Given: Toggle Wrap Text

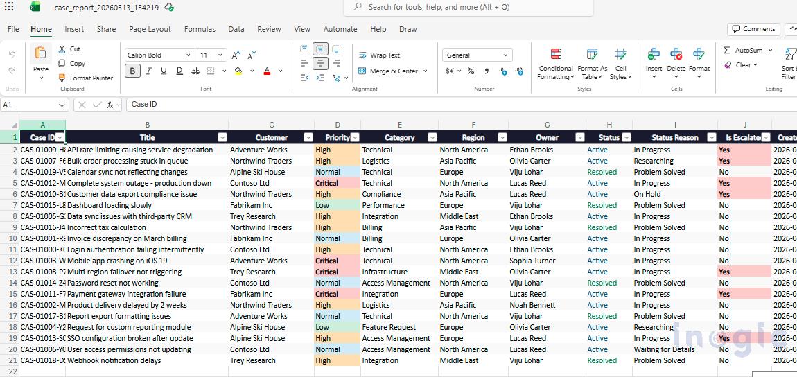Looking at the screenshot, I should tap(379, 55).
